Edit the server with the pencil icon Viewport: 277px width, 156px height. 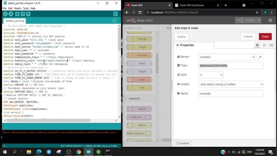(x=260, y=57)
